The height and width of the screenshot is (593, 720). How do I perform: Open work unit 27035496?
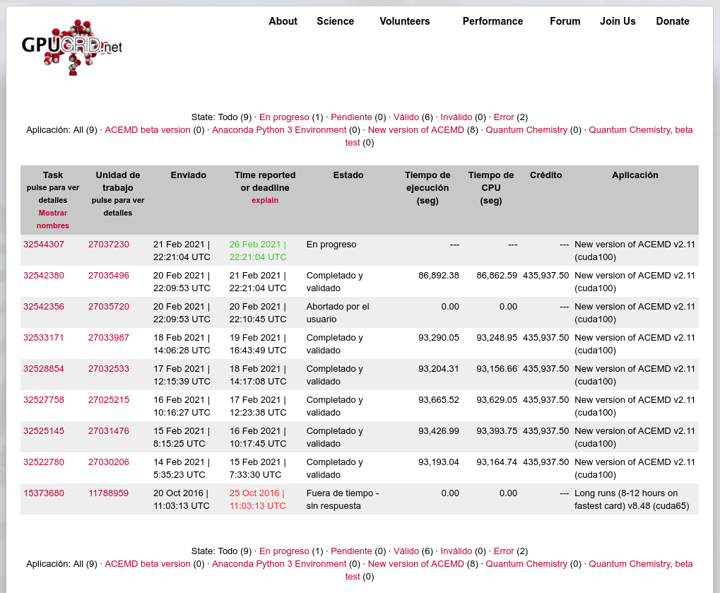pyautogui.click(x=109, y=276)
